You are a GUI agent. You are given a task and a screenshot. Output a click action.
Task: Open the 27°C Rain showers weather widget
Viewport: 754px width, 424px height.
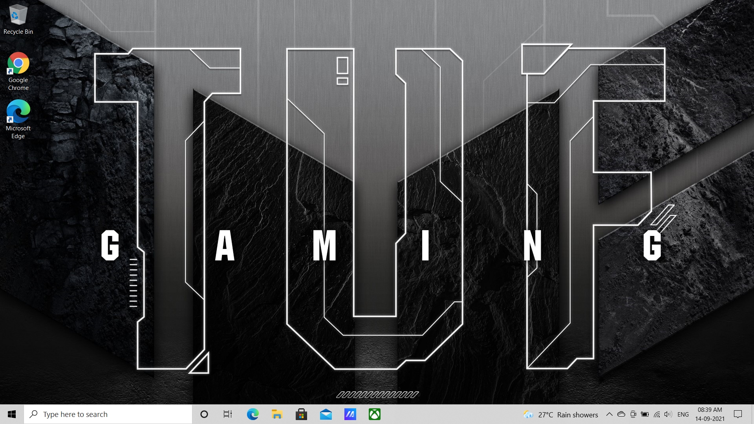[x=561, y=415]
